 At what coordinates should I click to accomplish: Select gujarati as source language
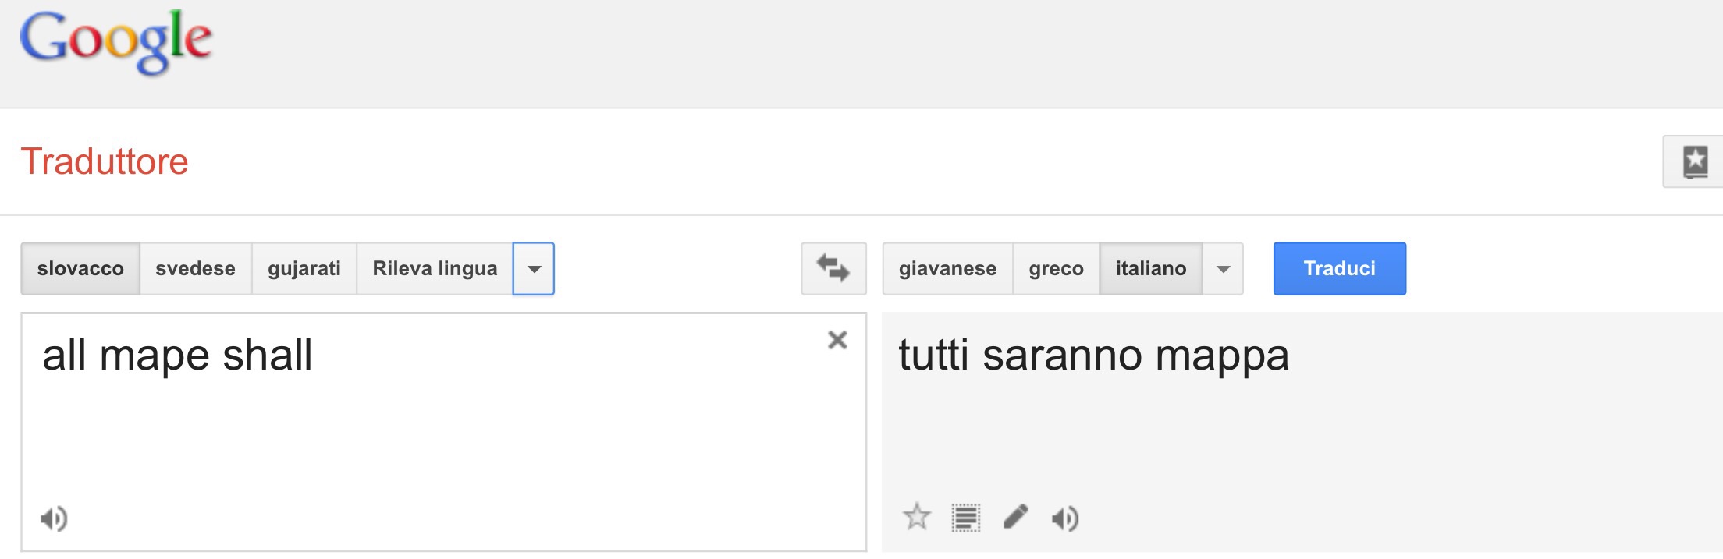pos(304,269)
